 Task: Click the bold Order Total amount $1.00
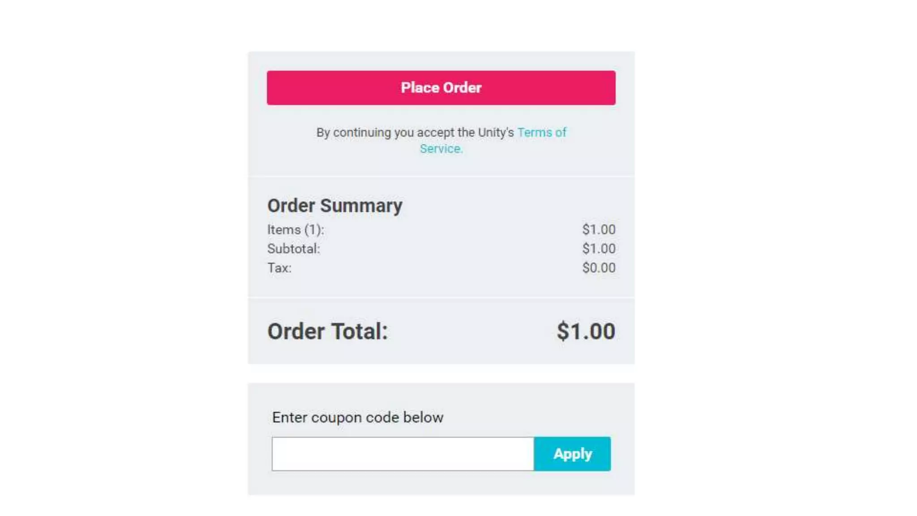pyautogui.click(x=586, y=331)
